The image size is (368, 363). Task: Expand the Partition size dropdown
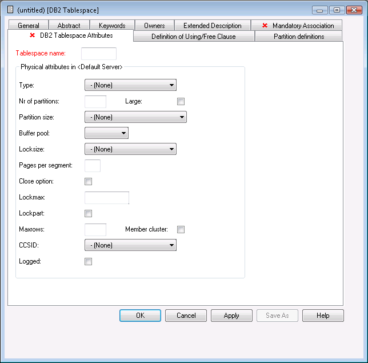click(x=135, y=117)
